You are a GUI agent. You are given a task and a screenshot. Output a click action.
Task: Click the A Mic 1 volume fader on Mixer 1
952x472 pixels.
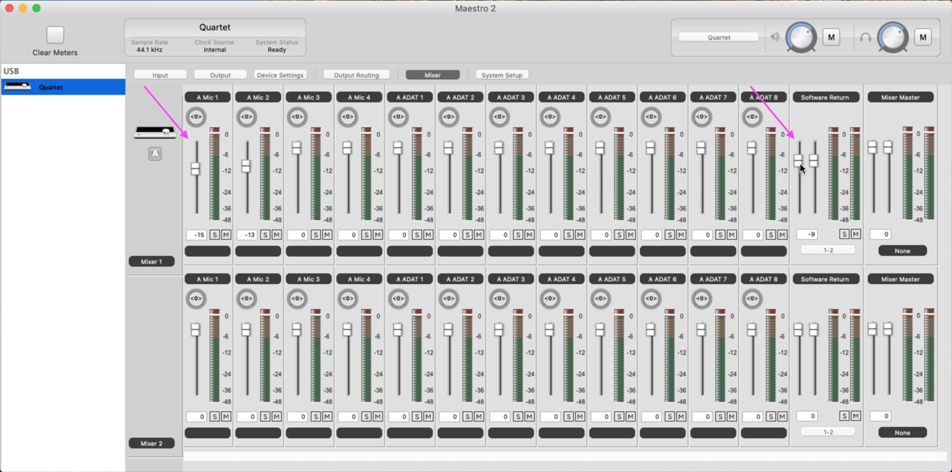point(196,168)
